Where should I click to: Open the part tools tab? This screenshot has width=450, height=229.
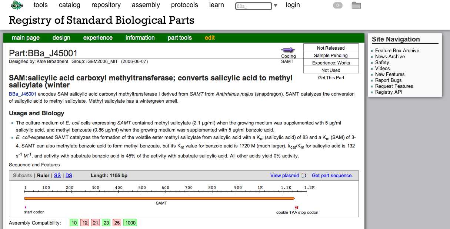pyautogui.click(x=180, y=38)
